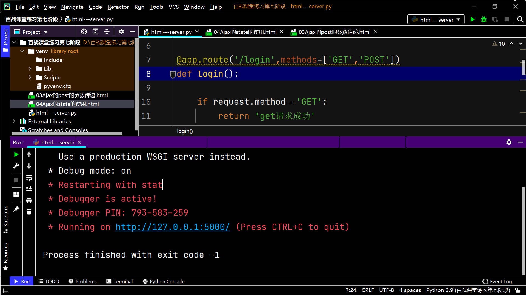Select pyvenv.cfg in project tree
The height and width of the screenshot is (295, 526).
[57, 86]
